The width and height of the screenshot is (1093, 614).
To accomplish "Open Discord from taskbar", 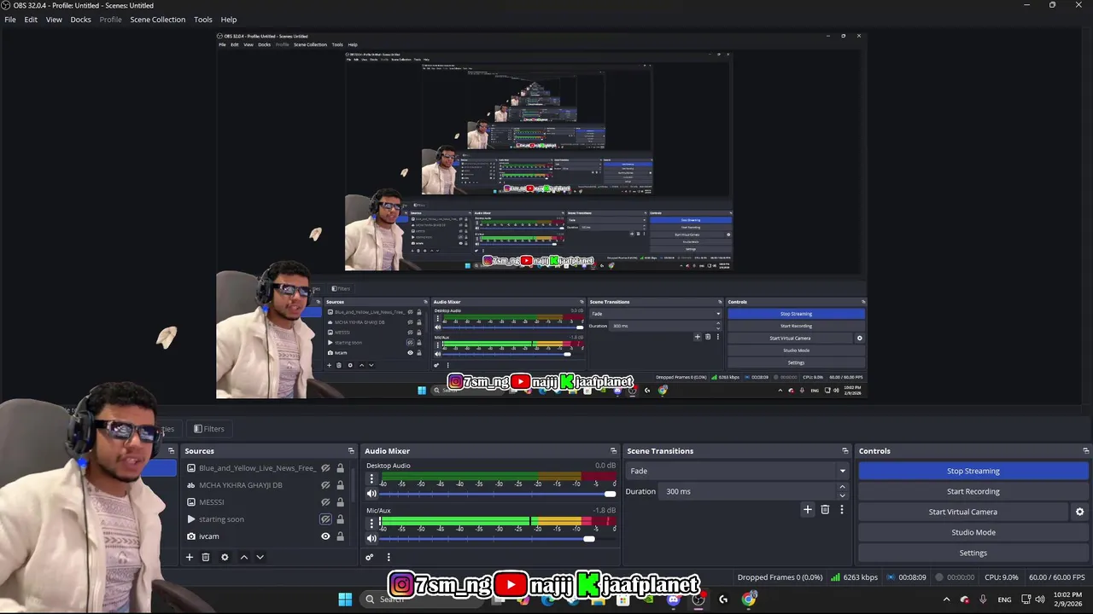I will (673, 600).
